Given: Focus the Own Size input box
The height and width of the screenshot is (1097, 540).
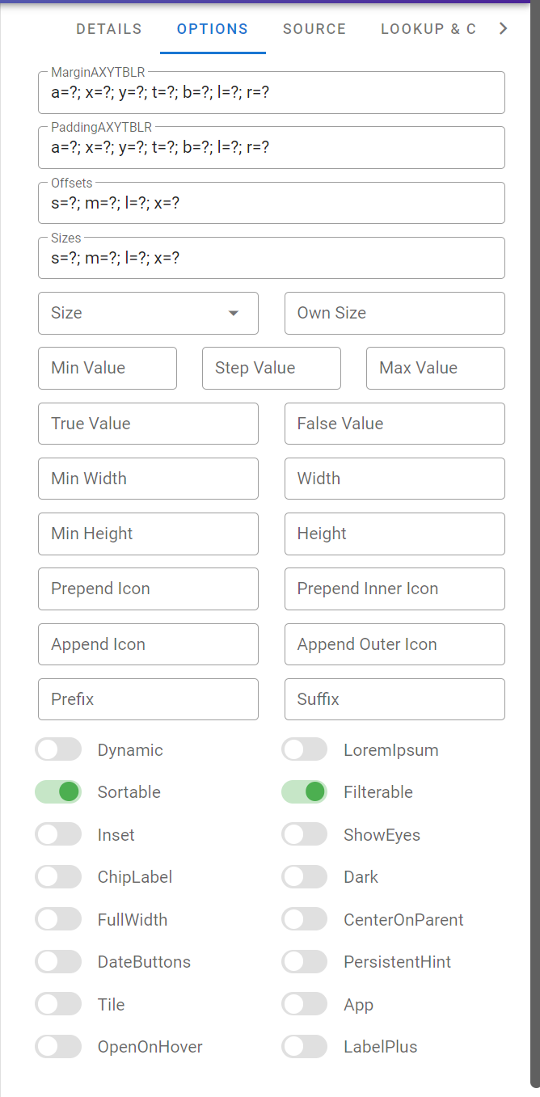Looking at the screenshot, I should click(394, 313).
